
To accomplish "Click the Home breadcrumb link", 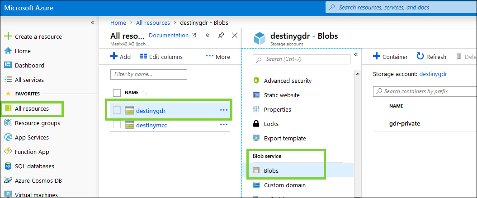I will coord(118,22).
